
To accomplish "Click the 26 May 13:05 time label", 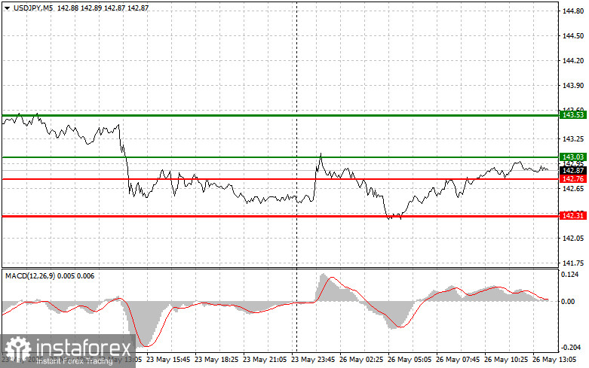I will (x=554, y=360).
